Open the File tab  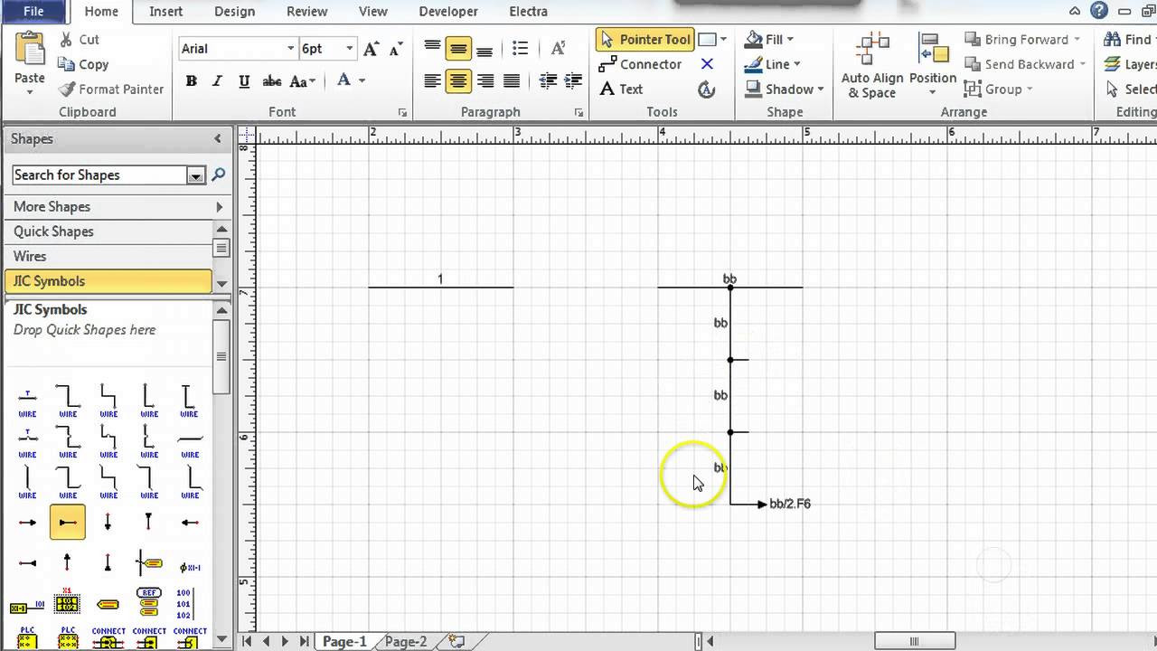tap(33, 12)
